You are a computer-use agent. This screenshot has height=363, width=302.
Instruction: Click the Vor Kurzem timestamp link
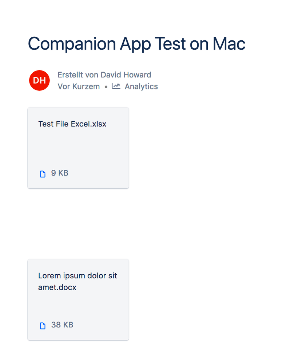click(x=79, y=86)
